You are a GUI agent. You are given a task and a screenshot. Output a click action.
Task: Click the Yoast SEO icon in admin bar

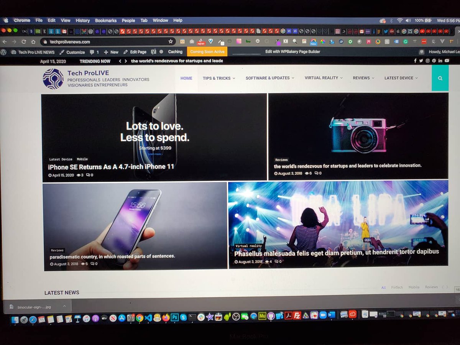pyautogui.click(x=154, y=52)
